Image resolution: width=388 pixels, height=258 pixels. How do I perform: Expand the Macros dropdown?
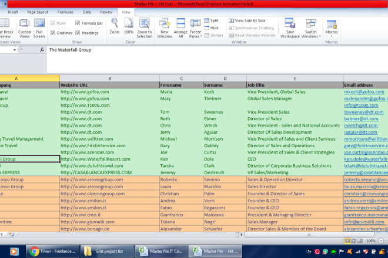tap(332, 36)
